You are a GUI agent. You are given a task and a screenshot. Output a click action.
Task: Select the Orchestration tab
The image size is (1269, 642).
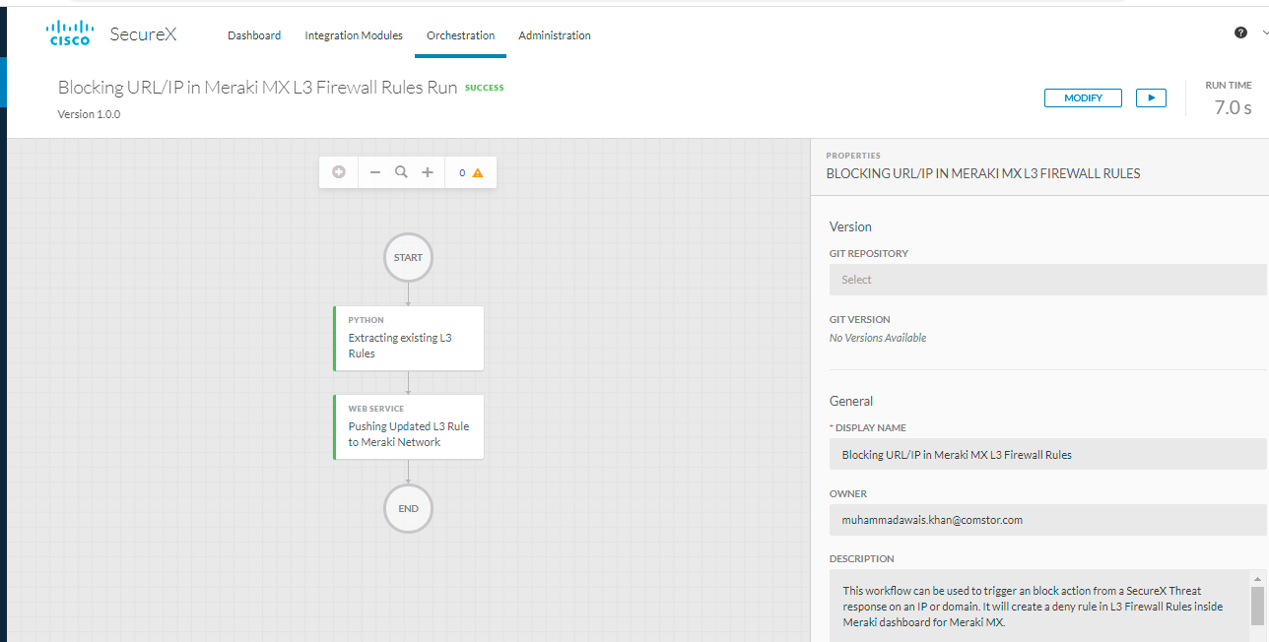click(460, 35)
